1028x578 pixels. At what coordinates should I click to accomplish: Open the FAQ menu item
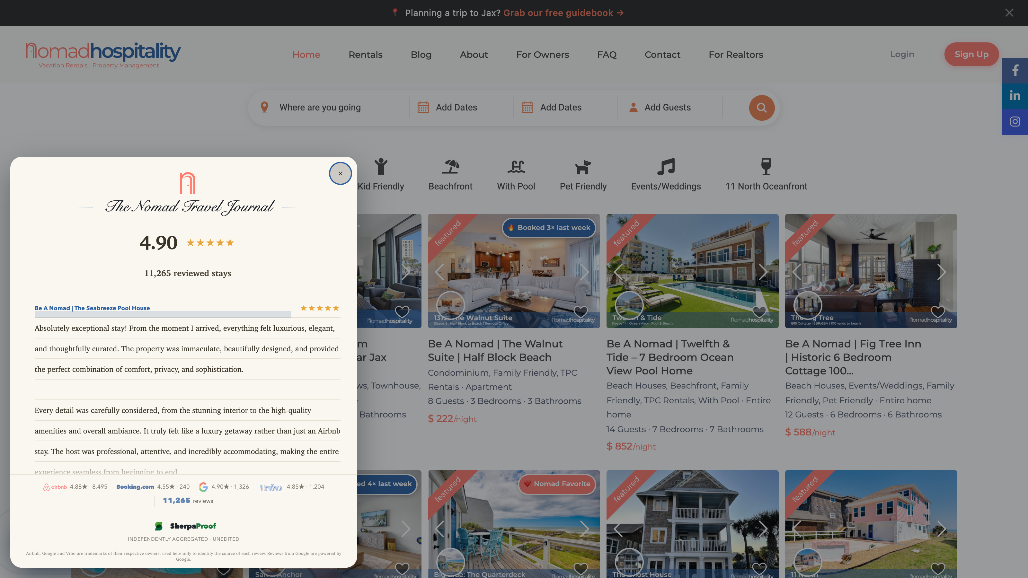point(607,55)
